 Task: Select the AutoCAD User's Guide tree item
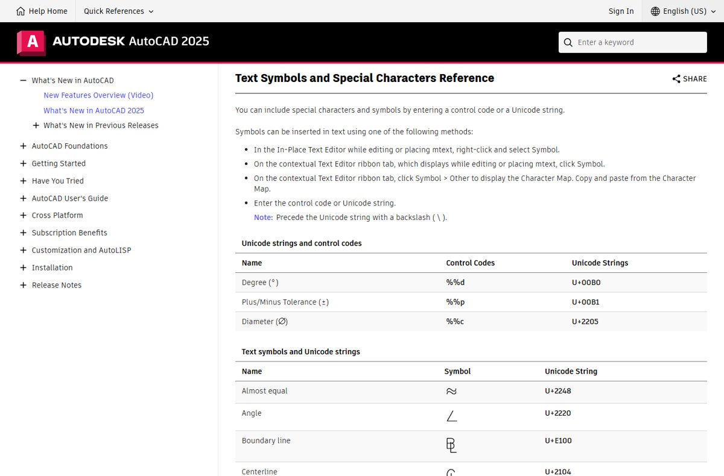[70, 198]
